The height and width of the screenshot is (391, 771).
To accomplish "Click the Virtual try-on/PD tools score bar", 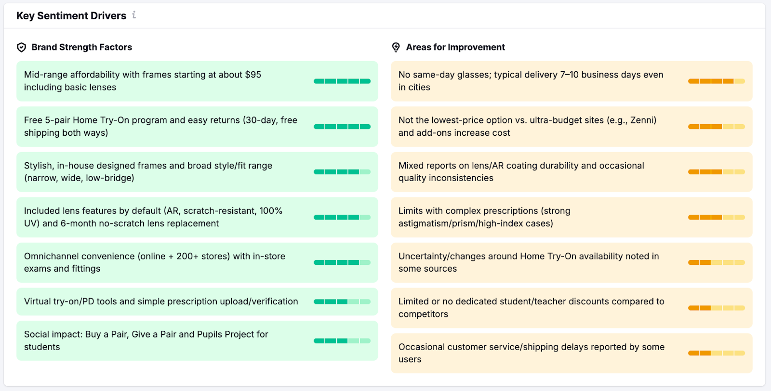I will click(342, 302).
